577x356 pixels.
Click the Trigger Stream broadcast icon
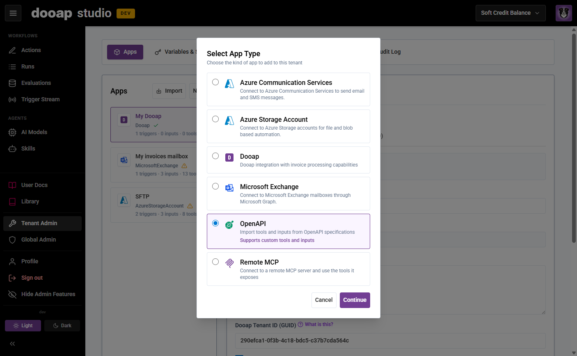coord(12,99)
